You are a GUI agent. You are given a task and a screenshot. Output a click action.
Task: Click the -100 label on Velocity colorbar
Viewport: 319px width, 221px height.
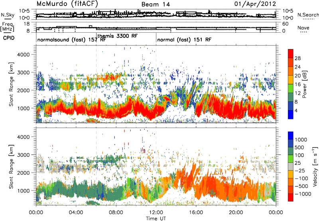[x=301, y=178]
